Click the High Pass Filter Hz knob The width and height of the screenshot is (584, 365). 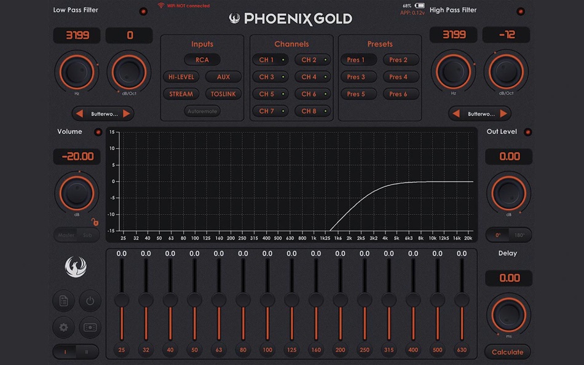(453, 72)
